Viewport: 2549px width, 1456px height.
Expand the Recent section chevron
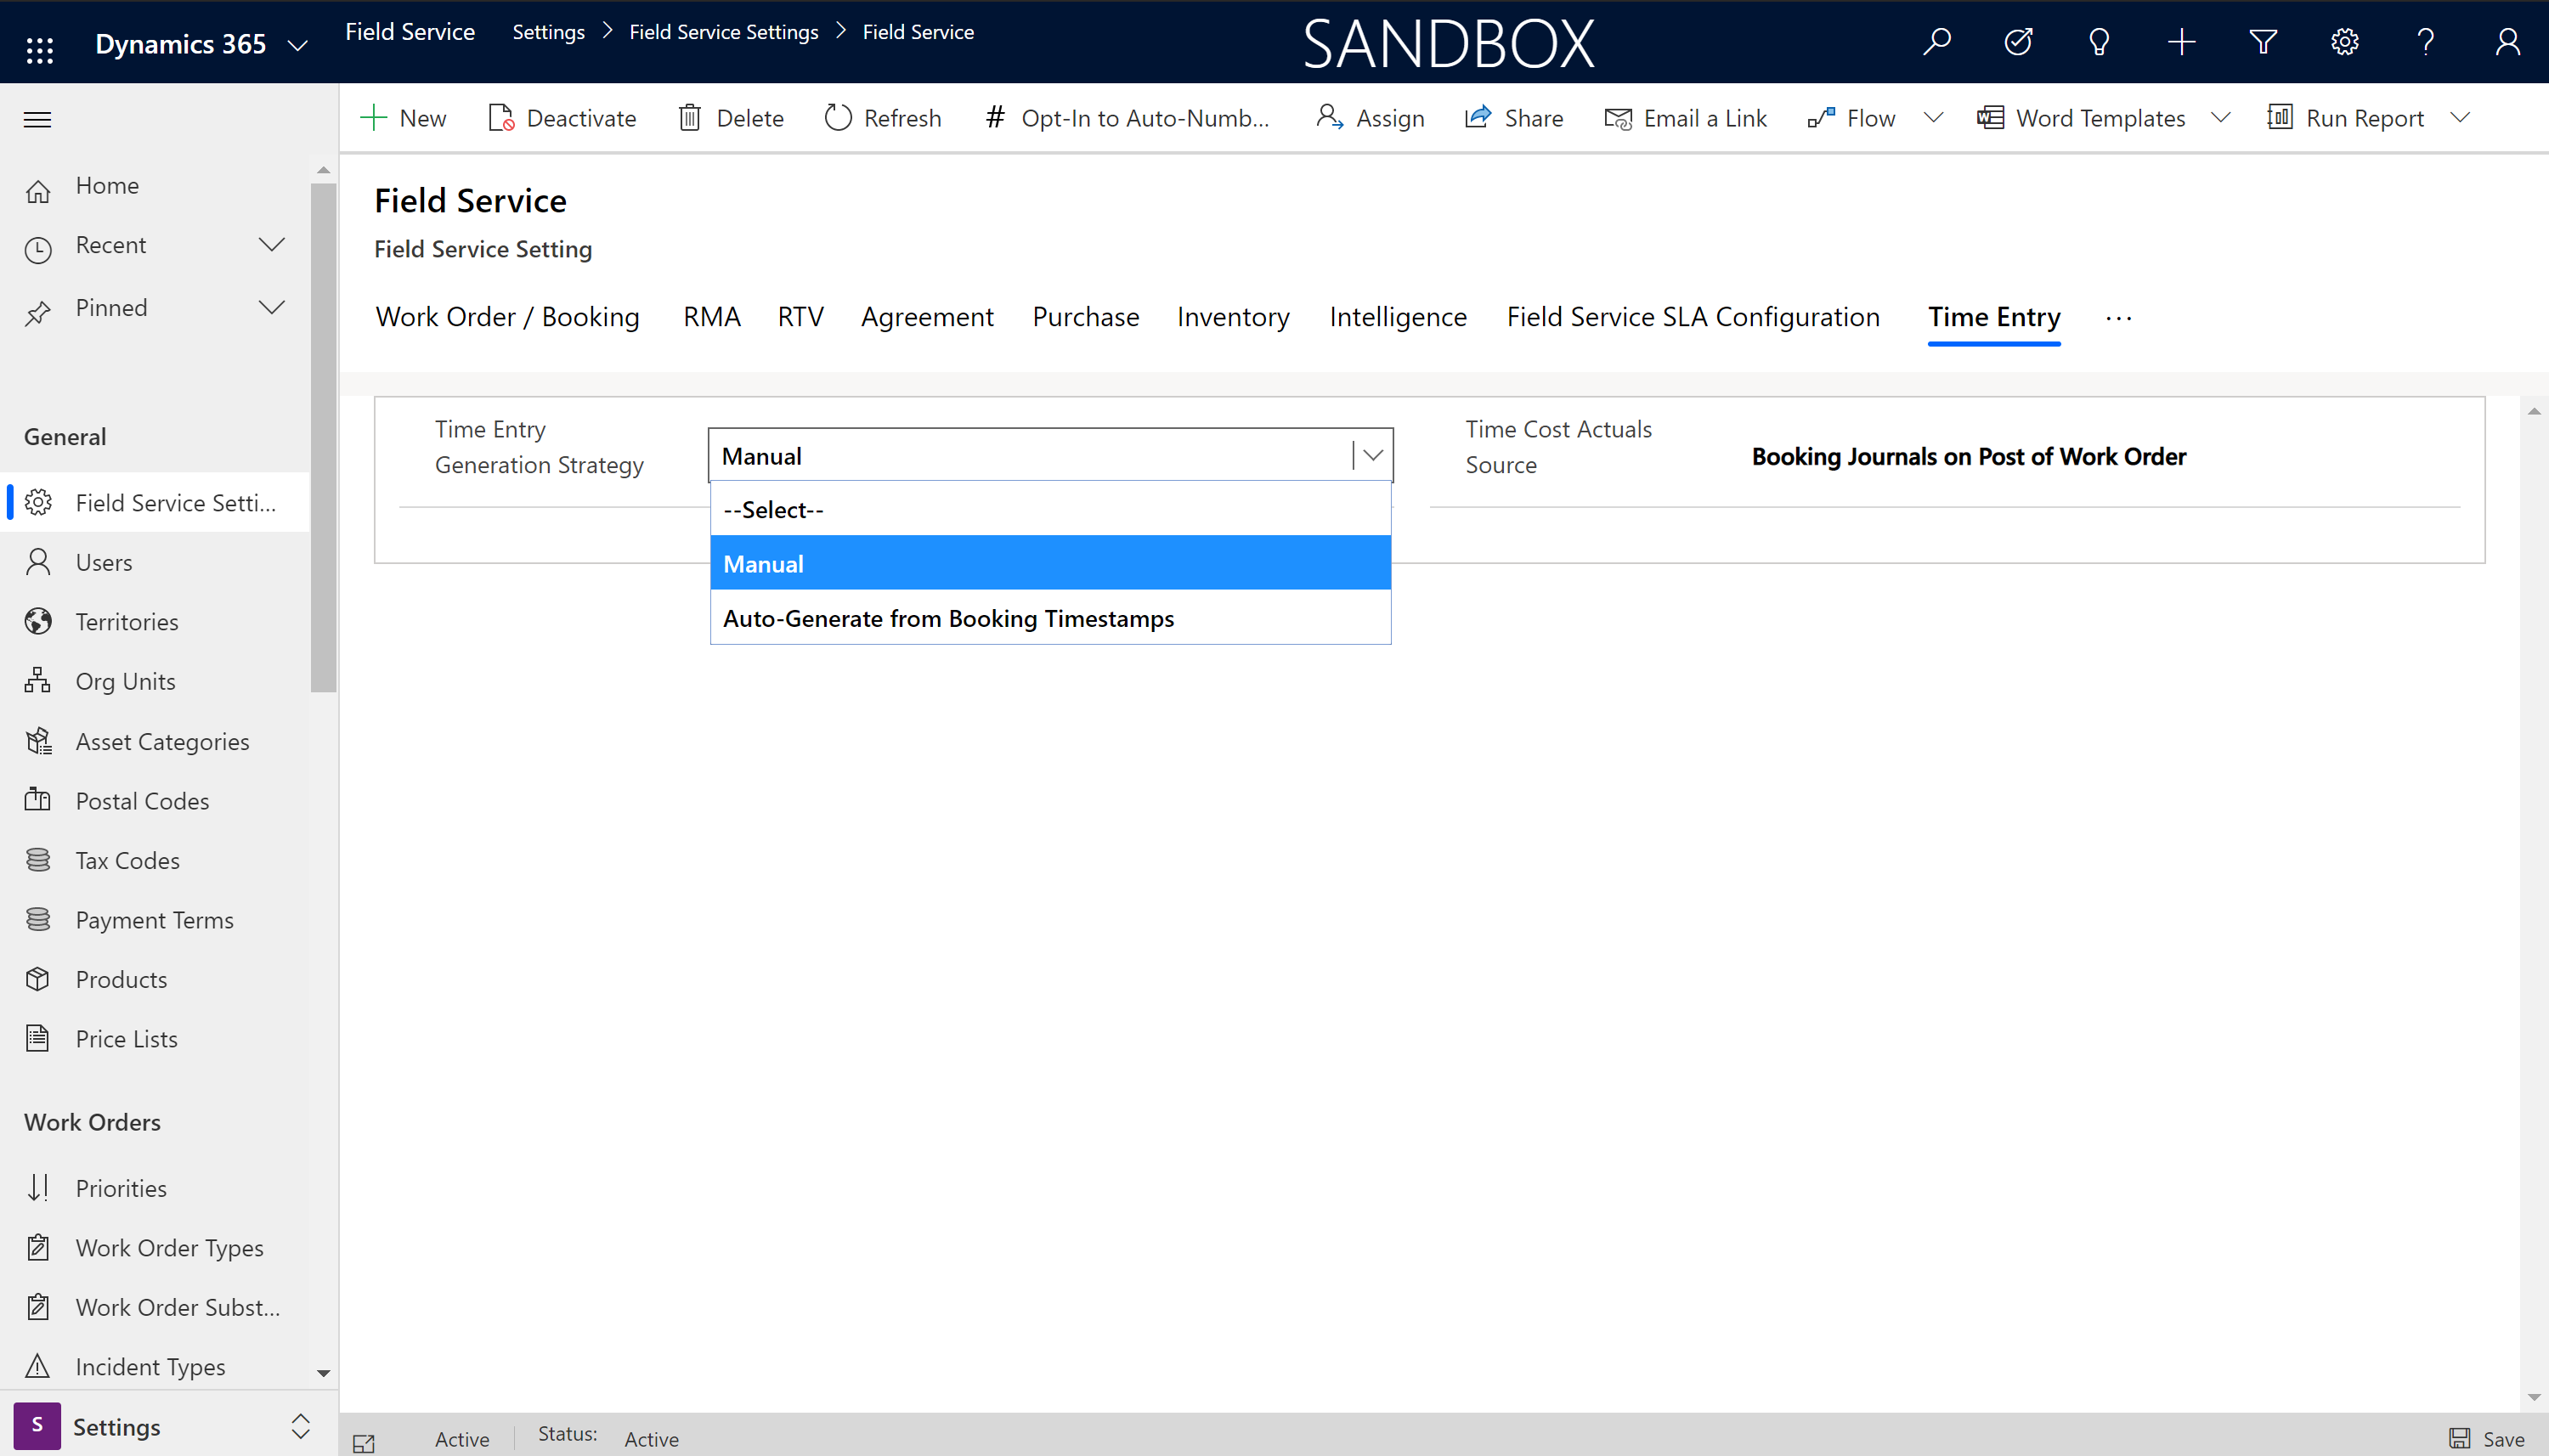pos(272,245)
